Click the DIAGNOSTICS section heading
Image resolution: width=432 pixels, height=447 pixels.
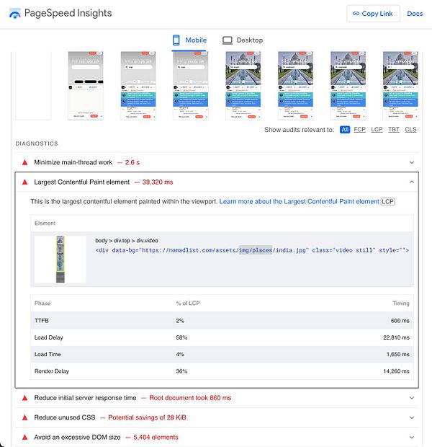tap(37, 143)
